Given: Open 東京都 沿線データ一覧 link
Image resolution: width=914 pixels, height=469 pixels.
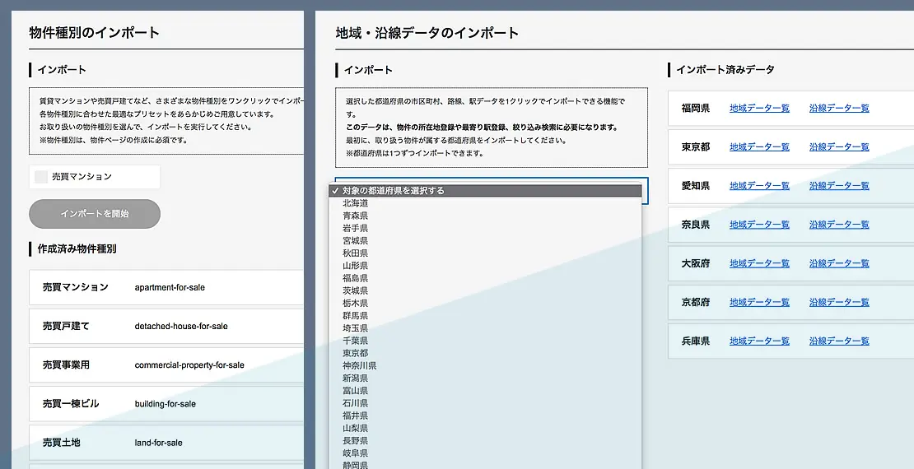Looking at the screenshot, I should pos(839,146).
